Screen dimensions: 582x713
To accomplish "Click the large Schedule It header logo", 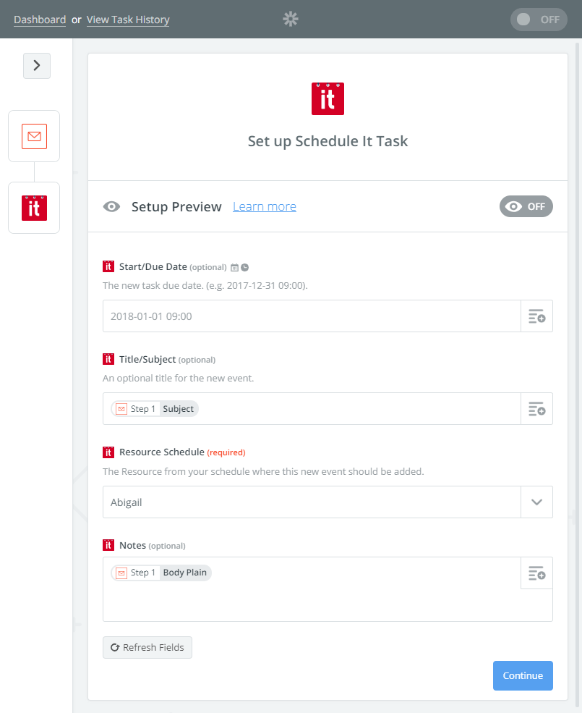I will click(328, 98).
